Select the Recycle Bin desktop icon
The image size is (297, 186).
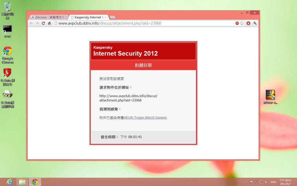click(x=8, y=11)
